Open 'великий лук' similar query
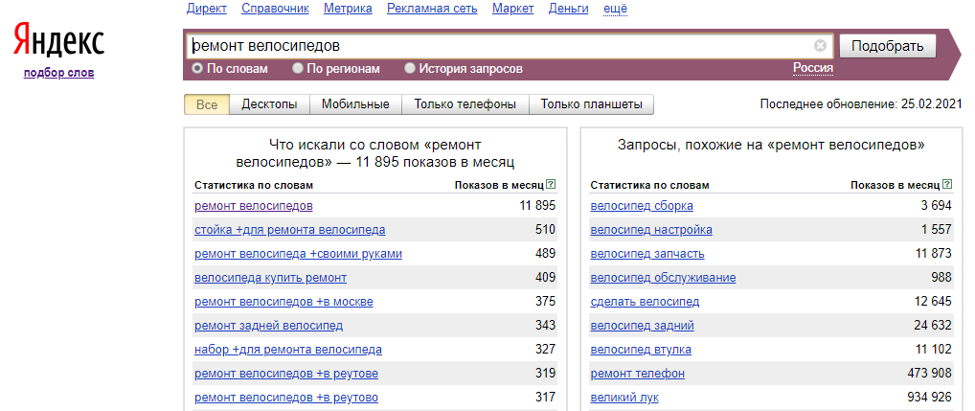This screenshot has height=411, width=975. (624, 398)
